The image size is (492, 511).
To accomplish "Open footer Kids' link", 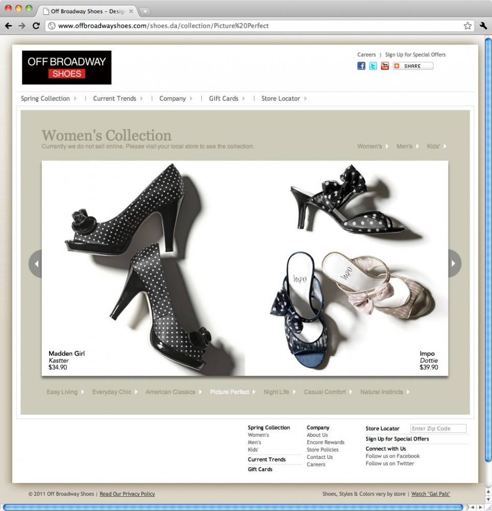I will pyautogui.click(x=253, y=450).
